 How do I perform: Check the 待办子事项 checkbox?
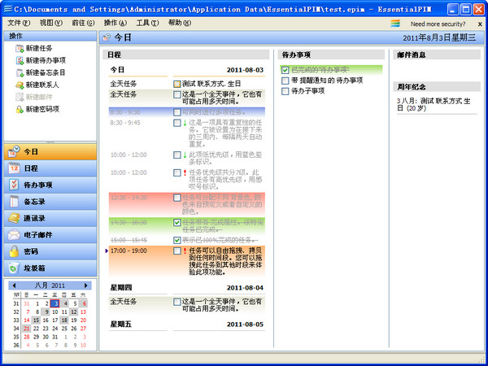(285, 91)
